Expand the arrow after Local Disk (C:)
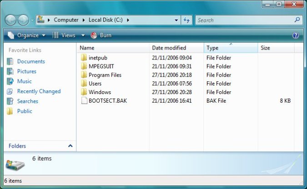This screenshot has width=307, height=189. (128, 20)
